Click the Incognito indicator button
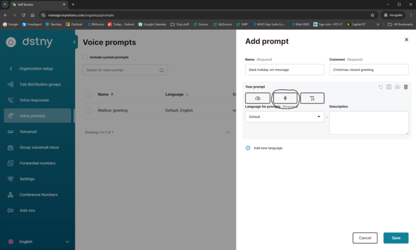The width and height of the screenshot is (416, 250). (x=393, y=15)
